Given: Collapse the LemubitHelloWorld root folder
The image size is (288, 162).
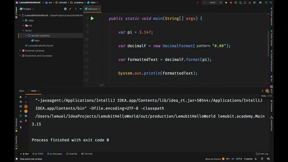Looking at the screenshot, I should pos(20,15).
